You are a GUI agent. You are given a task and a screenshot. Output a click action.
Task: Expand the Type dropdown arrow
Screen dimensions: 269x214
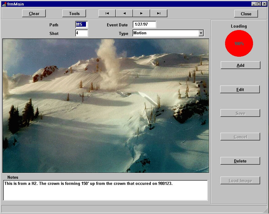pyautogui.click(x=201, y=33)
